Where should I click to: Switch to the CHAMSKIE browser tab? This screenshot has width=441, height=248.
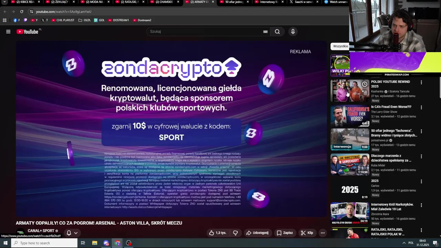[164, 2]
